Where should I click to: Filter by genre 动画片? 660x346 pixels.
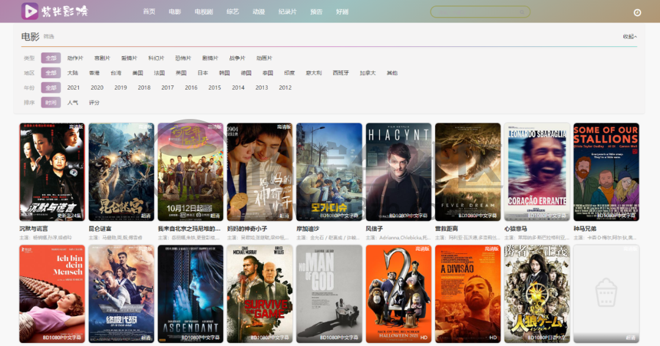pyautogui.click(x=264, y=58)
